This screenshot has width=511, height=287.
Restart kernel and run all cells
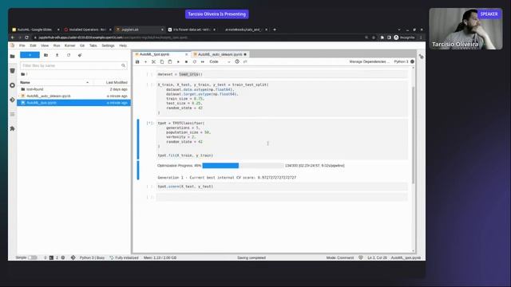point(202,61)
